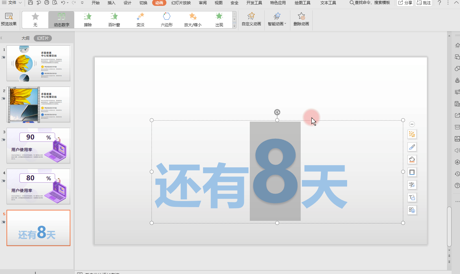460x274 pixels.
Task: Select the 六边形 hexagon animation effect
Action: 166,20
